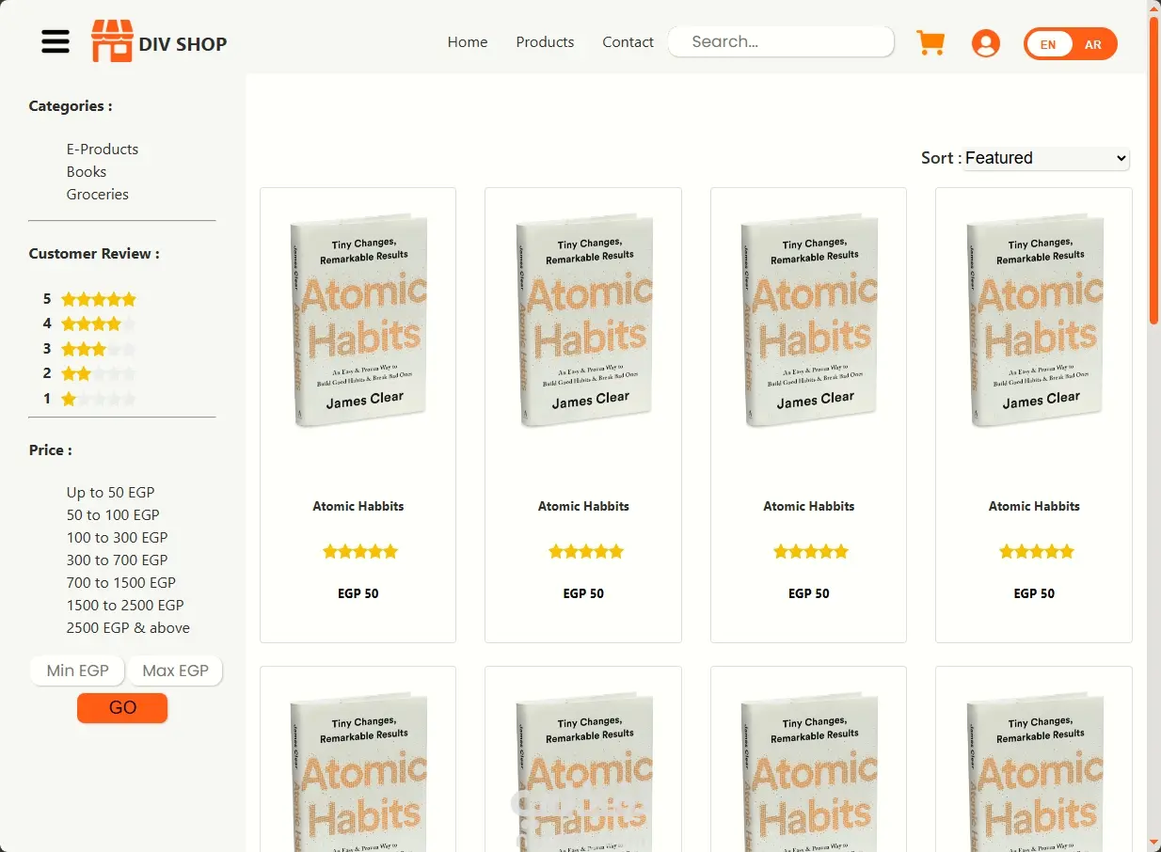Switch language to AR
1161x852 pixels.
click(1092, 44)
